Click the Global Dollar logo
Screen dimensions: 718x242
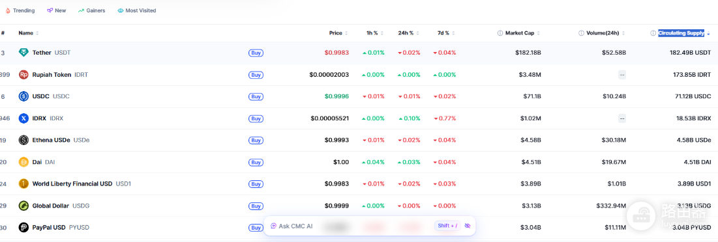23,206
